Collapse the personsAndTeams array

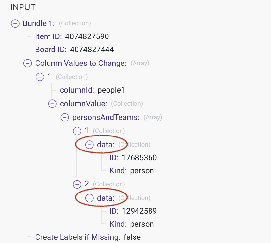[65, 117]
